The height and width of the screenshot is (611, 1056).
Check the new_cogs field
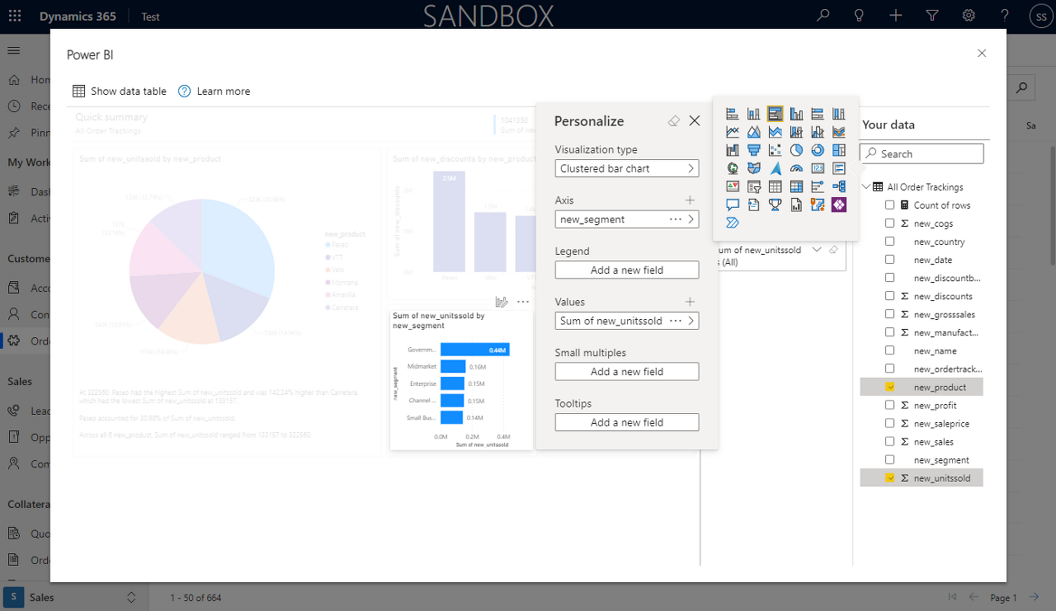point(889,223)
